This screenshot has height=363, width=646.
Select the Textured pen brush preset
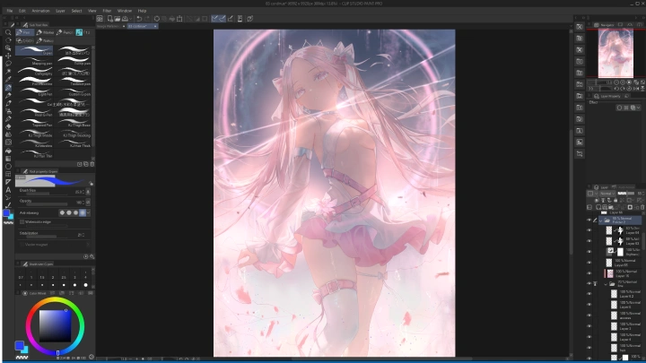point(74,82)
